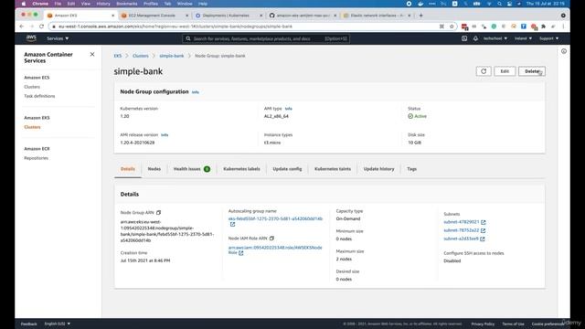Image resolution: width=585 pixels, height=329 pixels.
Task: Delete the simple-bank node group
Action: tap(532, 71)
